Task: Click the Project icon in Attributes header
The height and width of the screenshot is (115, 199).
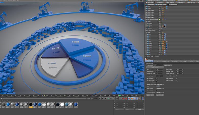Action: (x=146, y=59)
